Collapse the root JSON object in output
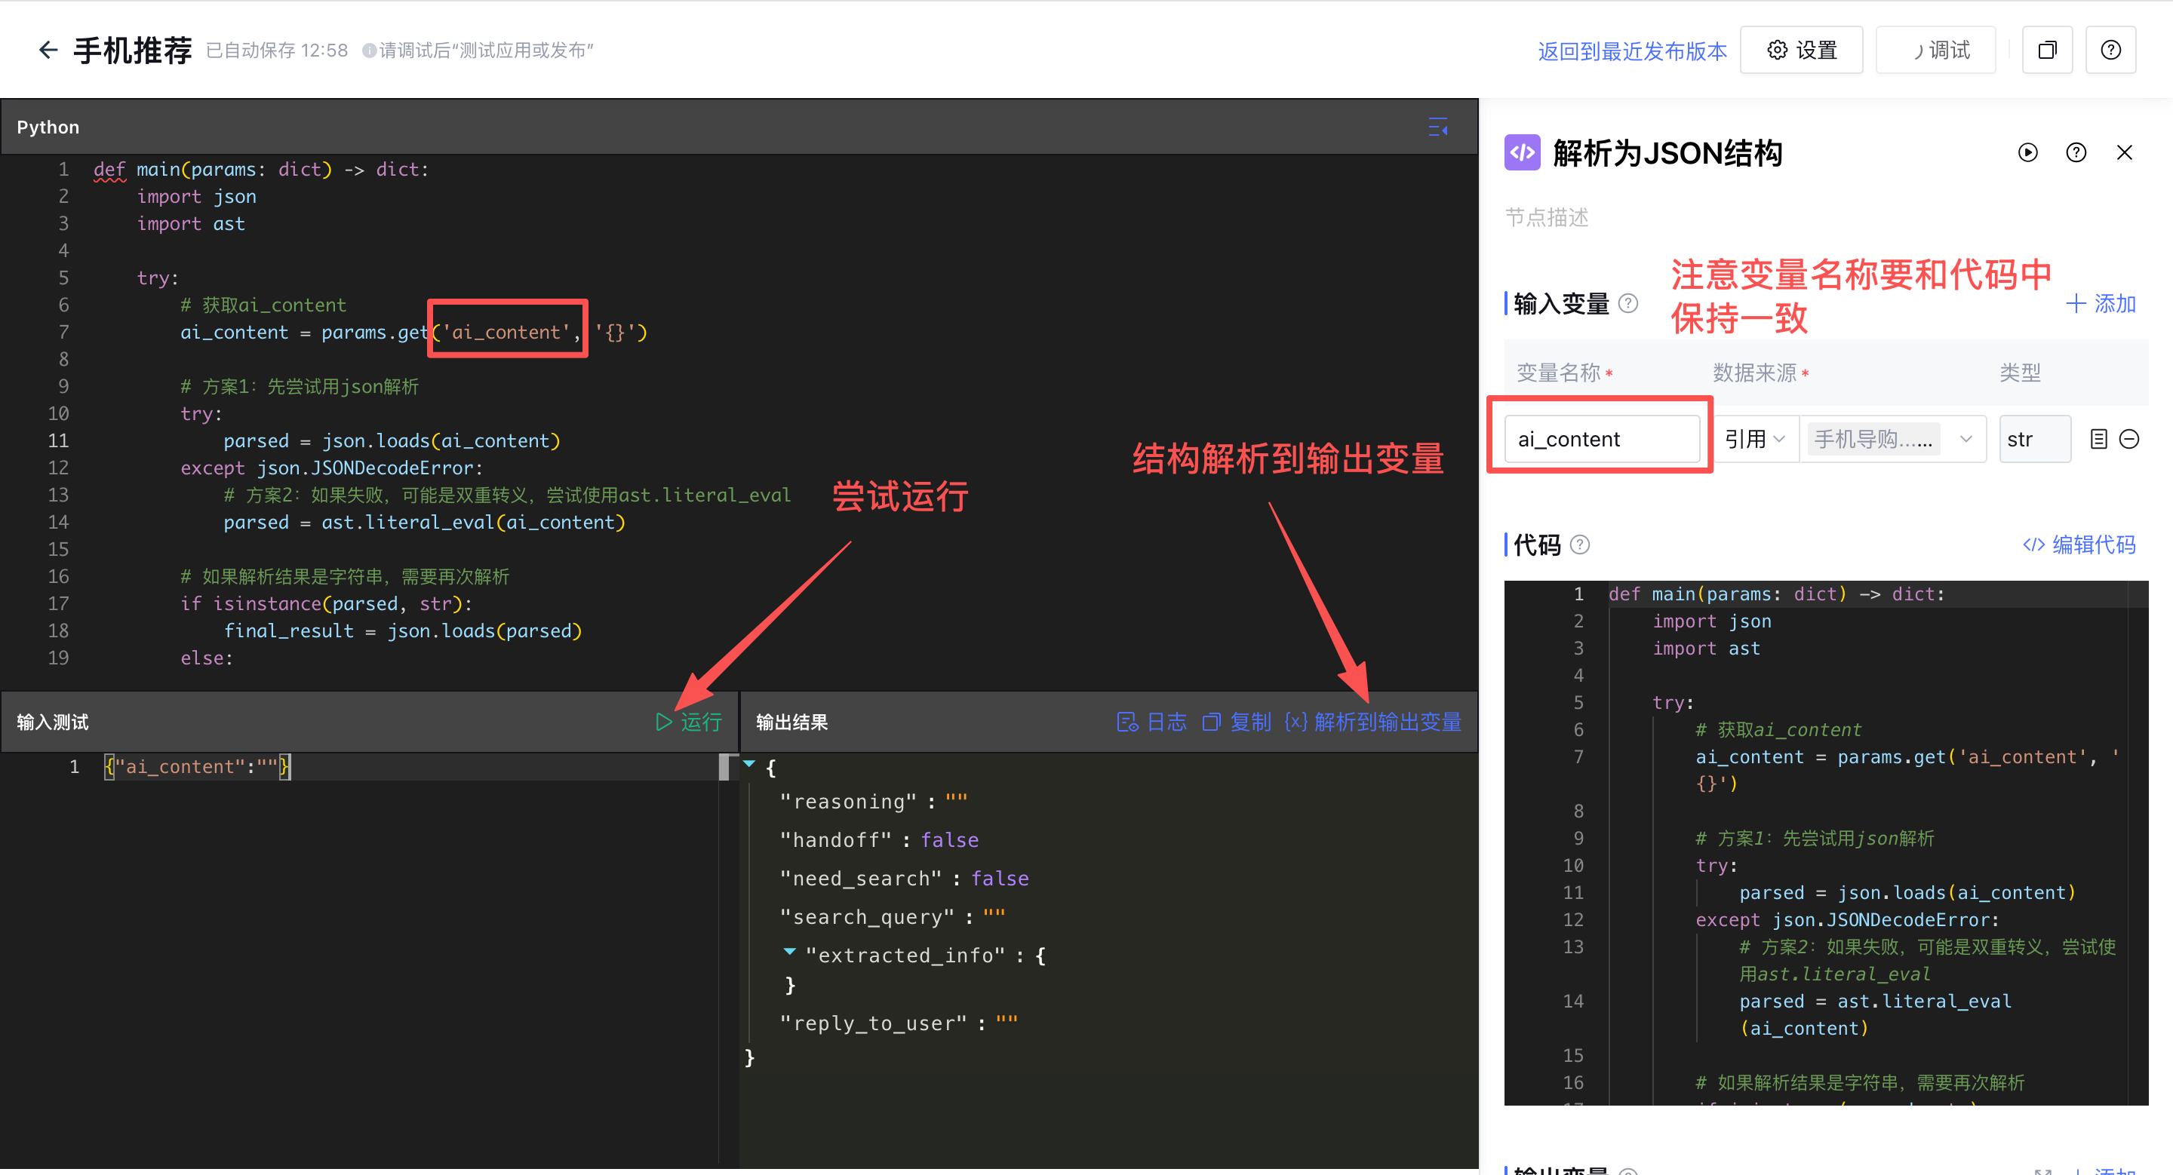2173x1175 pixels. [x=749, y=765]
